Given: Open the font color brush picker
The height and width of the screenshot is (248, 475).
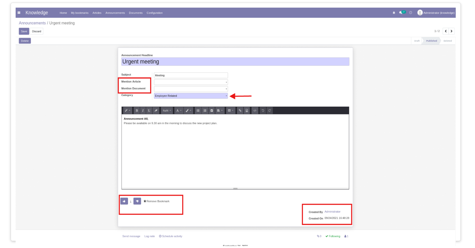Looking at the screenshot, I should [188, 111].
